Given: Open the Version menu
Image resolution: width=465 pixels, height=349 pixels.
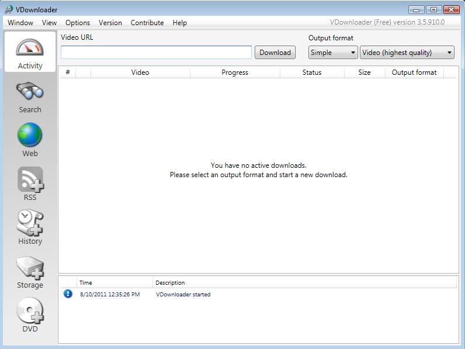Looking at the screenshot, I should [110, 23].
